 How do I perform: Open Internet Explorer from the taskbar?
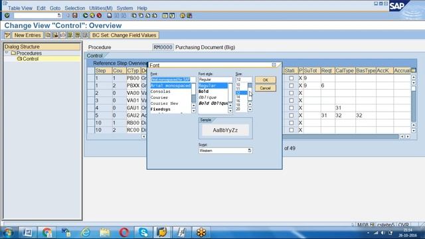coord(86,232)
